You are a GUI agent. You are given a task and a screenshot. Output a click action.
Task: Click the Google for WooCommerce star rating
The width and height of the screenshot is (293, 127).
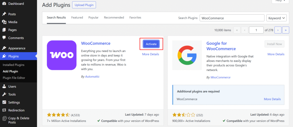point(184,115)
